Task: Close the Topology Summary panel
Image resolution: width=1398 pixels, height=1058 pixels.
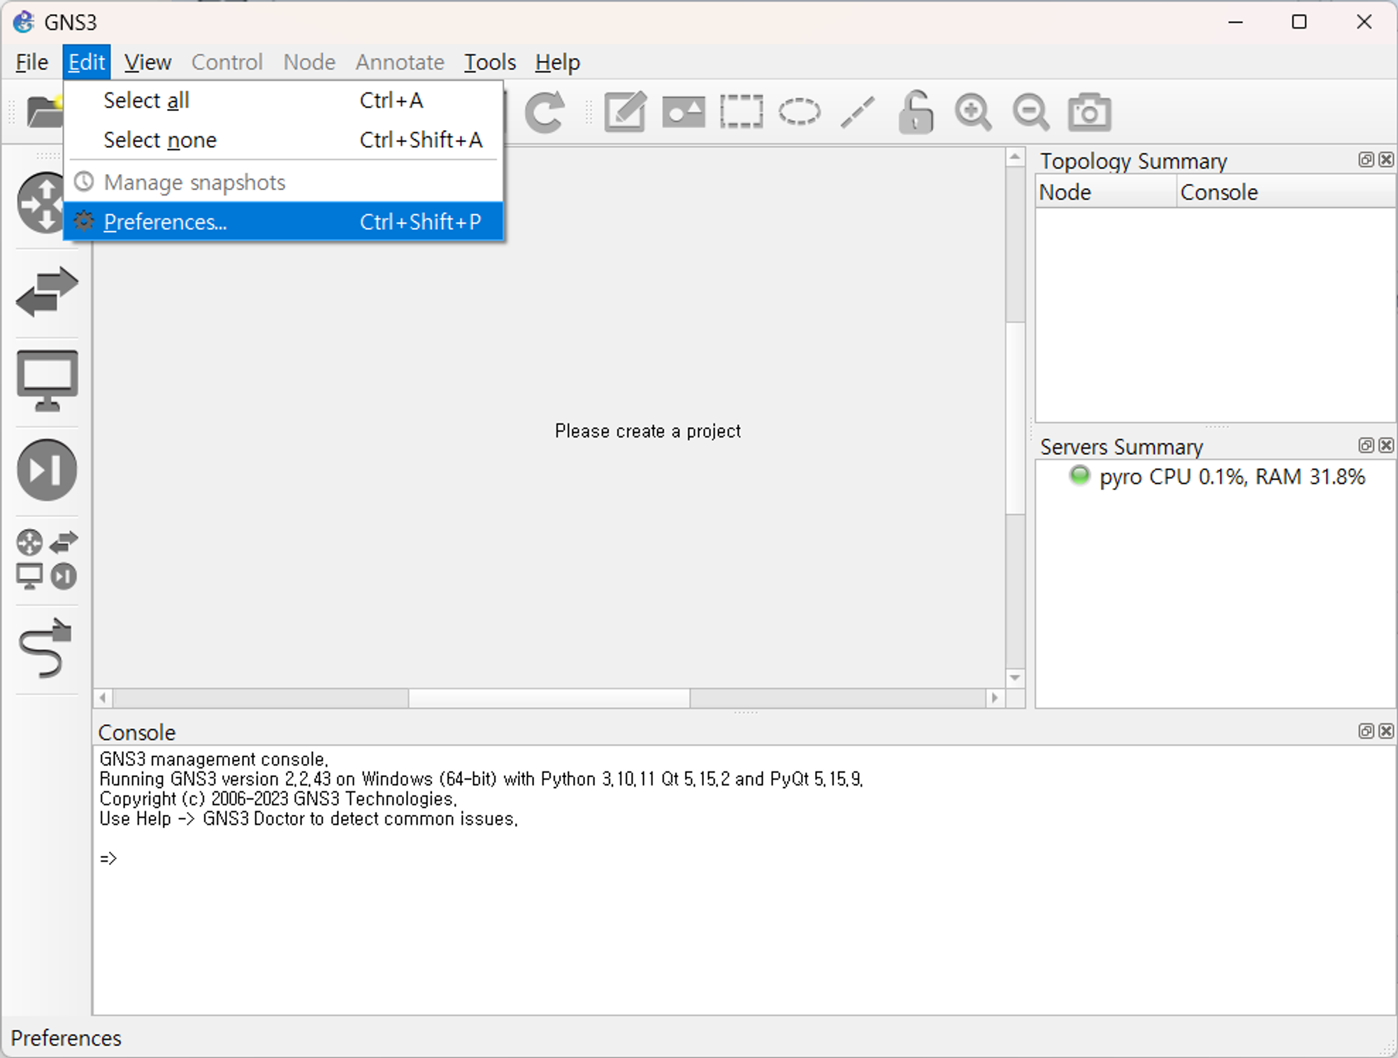Action: 1386,160
